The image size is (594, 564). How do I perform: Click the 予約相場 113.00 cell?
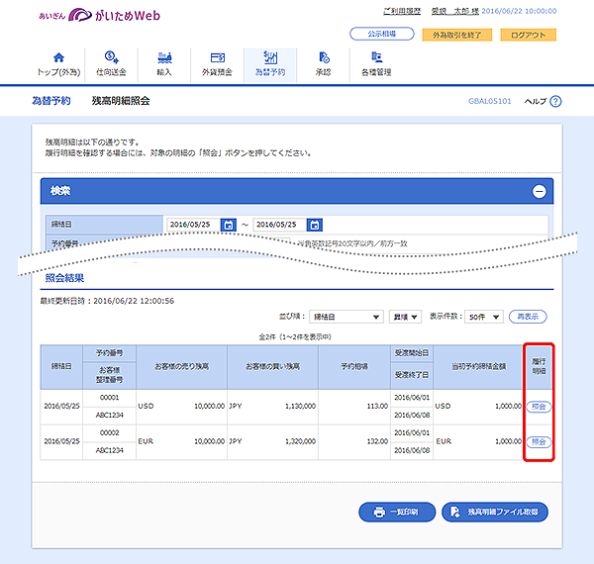(x=354, y=406)
